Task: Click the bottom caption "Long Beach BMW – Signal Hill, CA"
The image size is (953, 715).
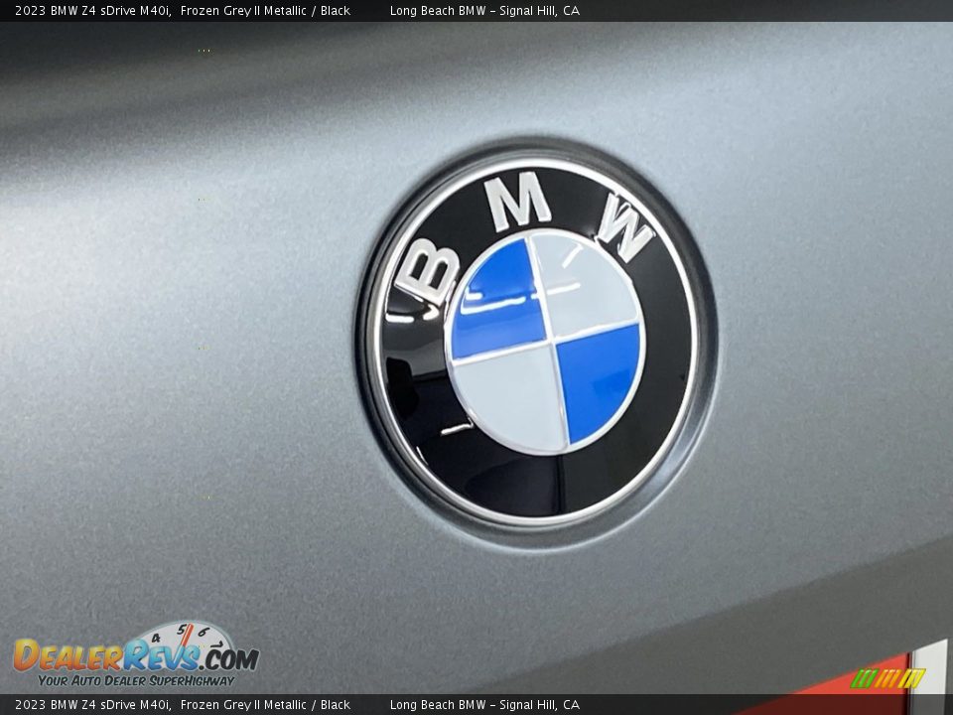Action: pyautogui.click(x=484, y=705)
